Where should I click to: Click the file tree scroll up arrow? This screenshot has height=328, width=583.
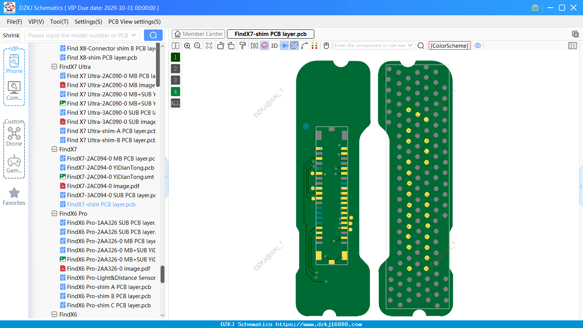[162, 46]
